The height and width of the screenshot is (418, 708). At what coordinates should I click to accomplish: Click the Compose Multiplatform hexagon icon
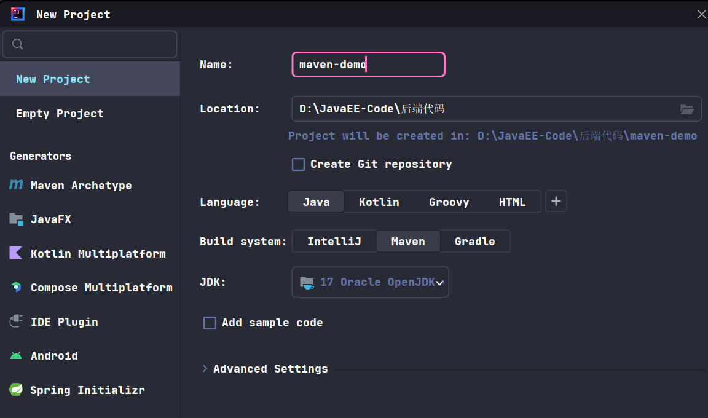click(x=16, y=287)
